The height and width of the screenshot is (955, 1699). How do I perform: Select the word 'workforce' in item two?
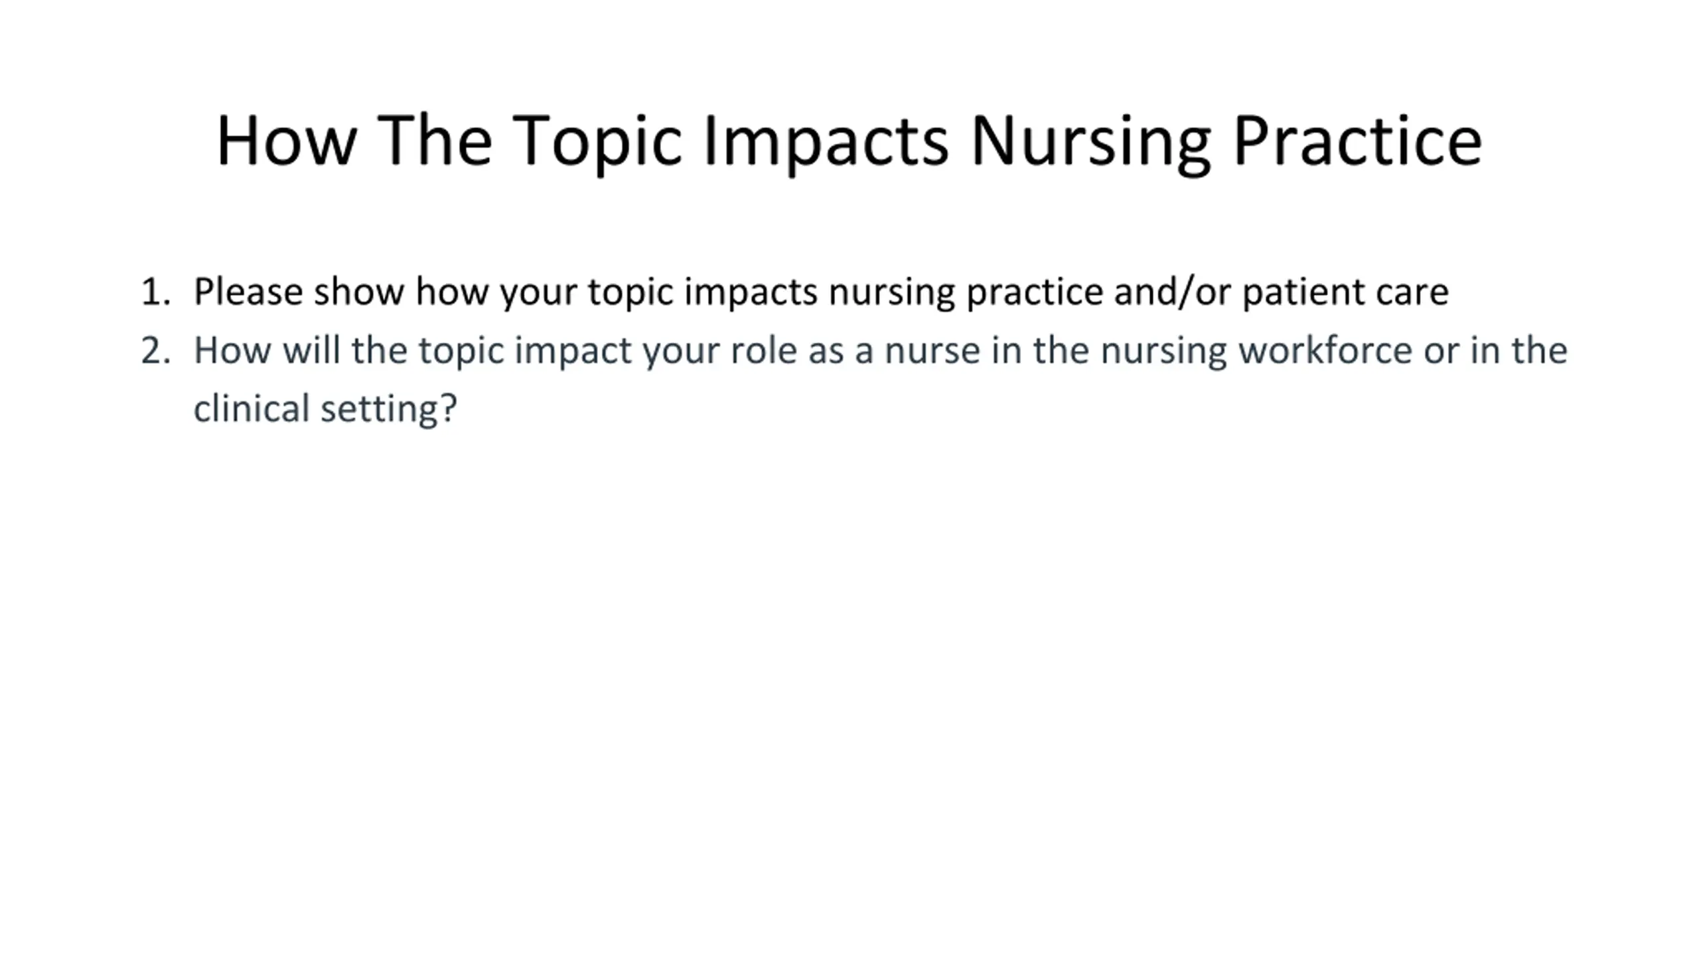point(1325,350)
